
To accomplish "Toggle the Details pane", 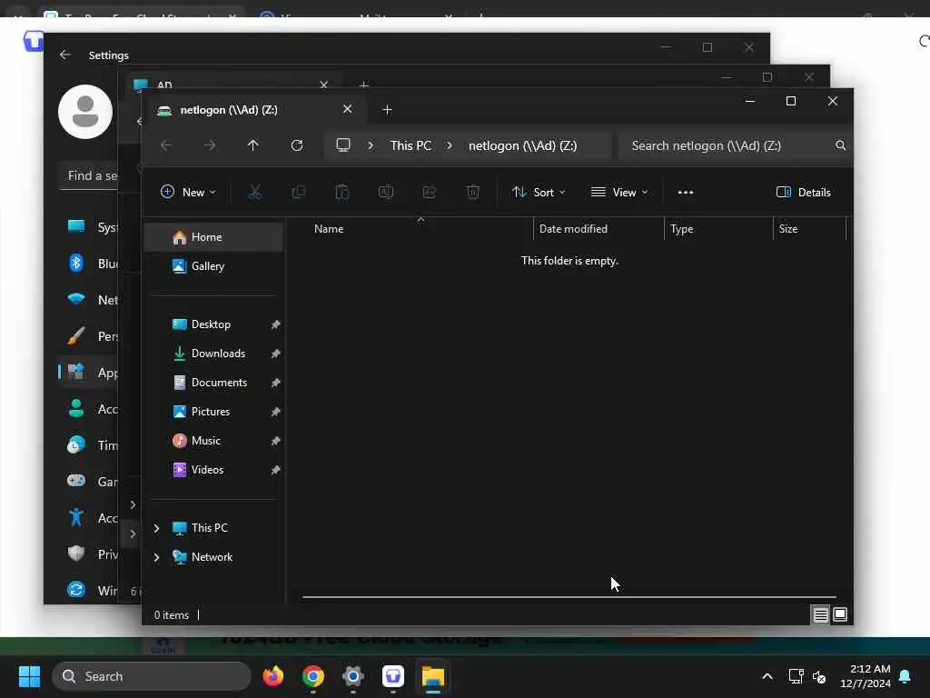I will point(803,192).
